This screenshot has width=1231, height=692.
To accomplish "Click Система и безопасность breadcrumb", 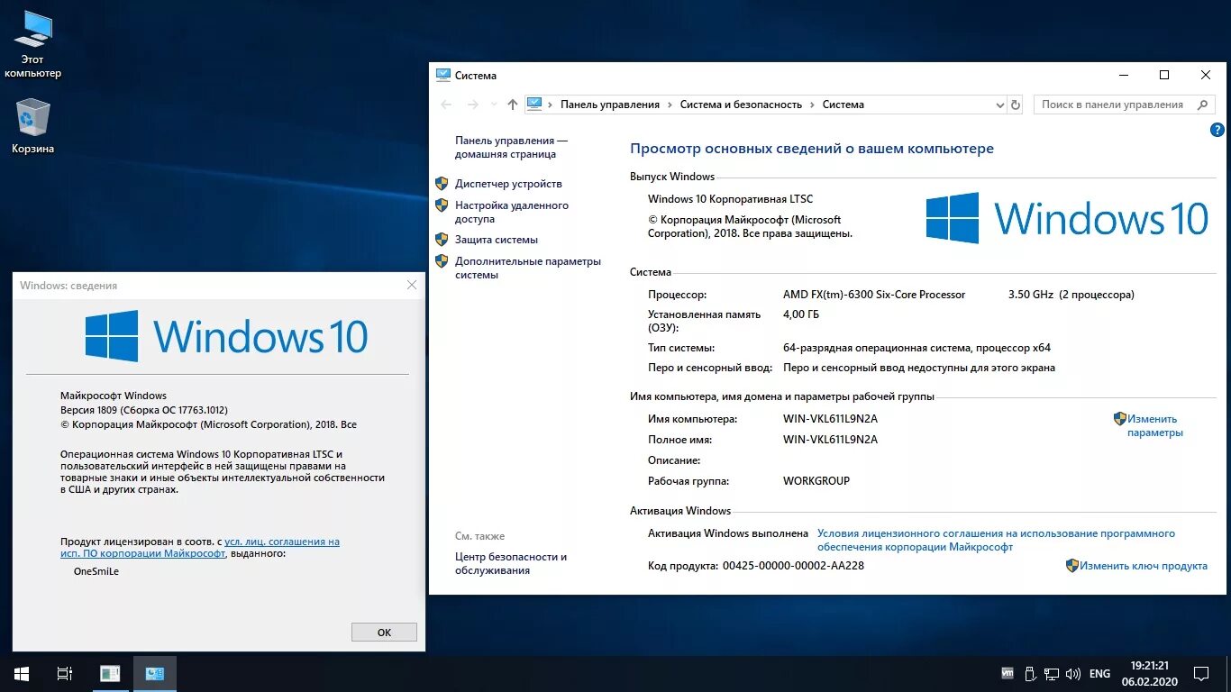I will [741, 105].
